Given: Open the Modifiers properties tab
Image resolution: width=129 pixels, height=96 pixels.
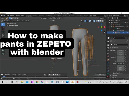Looking at the screenshot, I should point(108,63).
